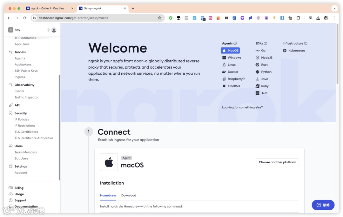Choose the RaspberryPi agent option
Screen dimensions: 343x217
[234, 79]
